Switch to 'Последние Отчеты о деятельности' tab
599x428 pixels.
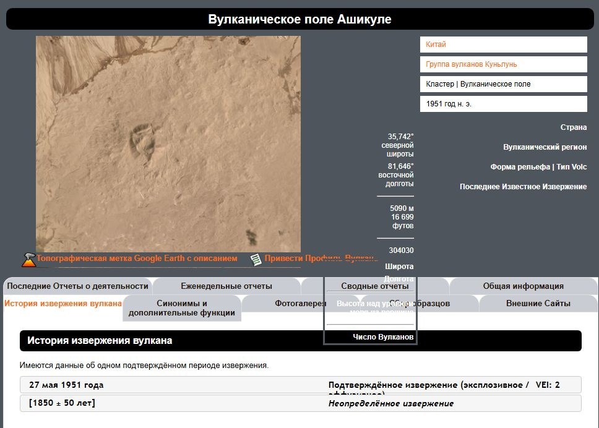(77, 286)
